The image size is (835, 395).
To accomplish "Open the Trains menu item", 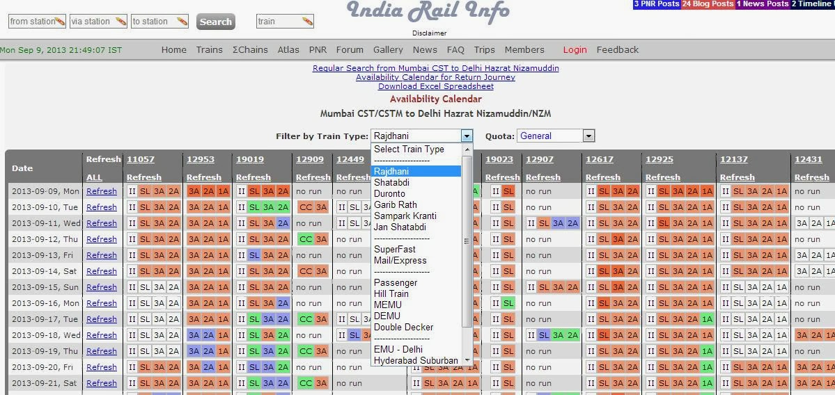I will coord(210,49).
